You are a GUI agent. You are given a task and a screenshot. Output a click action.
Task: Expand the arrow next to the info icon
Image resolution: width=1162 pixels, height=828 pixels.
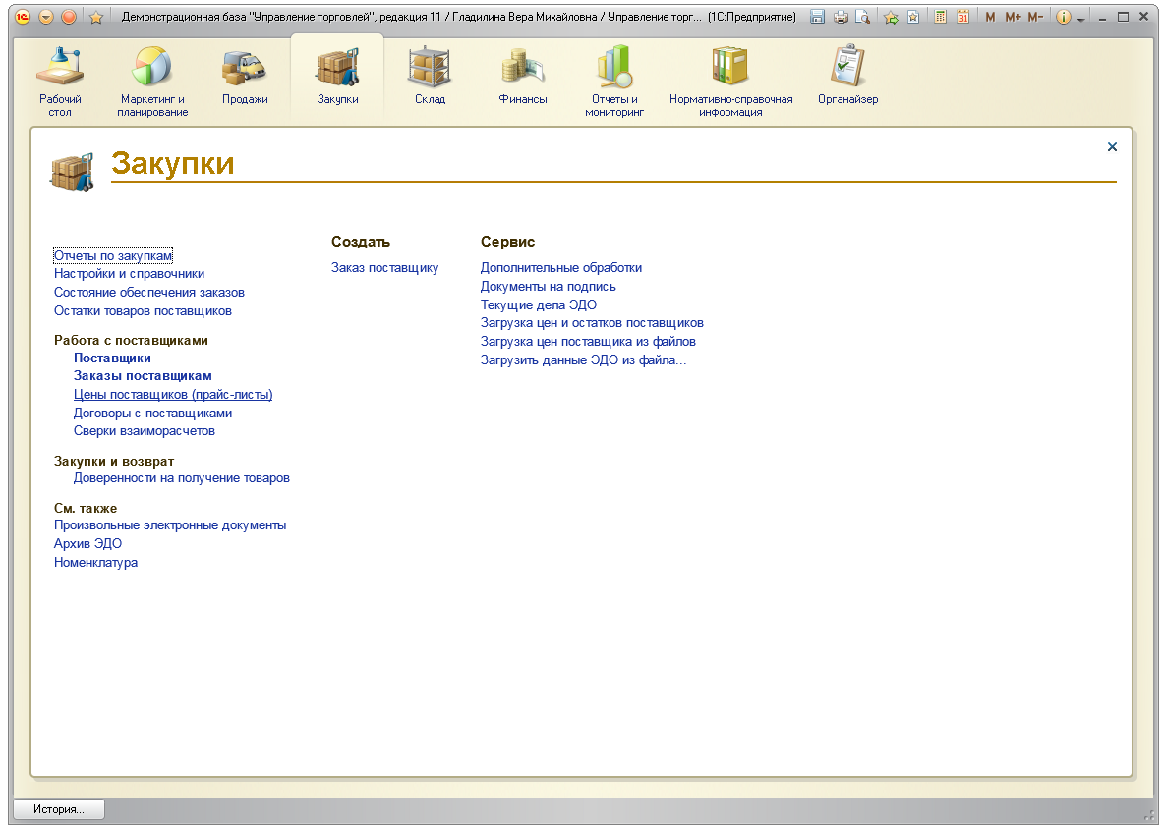pyautogui.click(x=1081, y=19)
